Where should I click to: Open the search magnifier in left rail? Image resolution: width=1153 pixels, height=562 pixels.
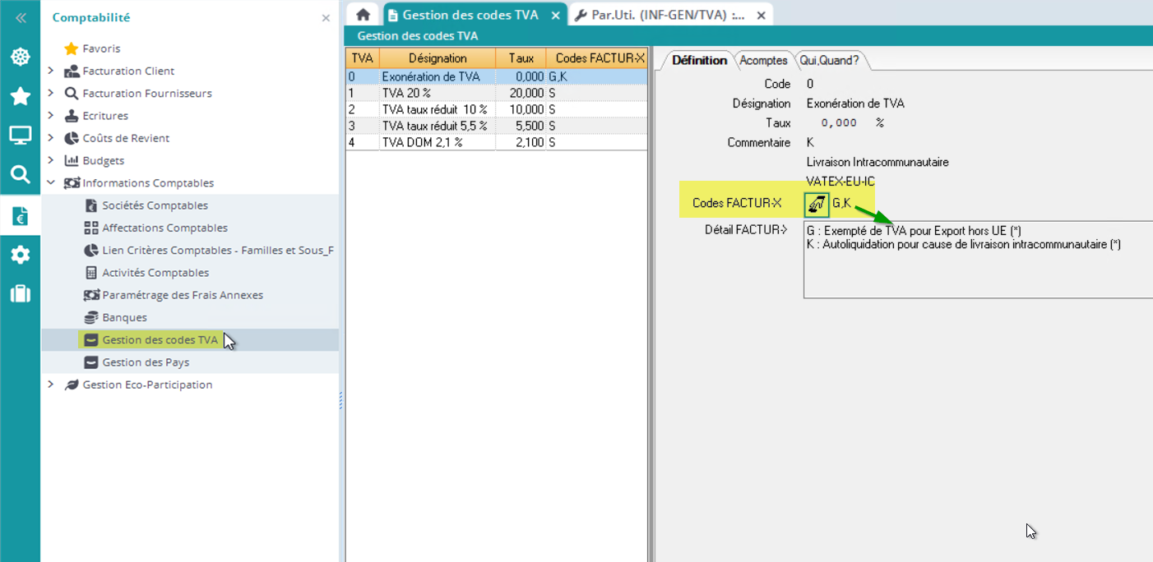pyautogui.click(x=21, y=174)
